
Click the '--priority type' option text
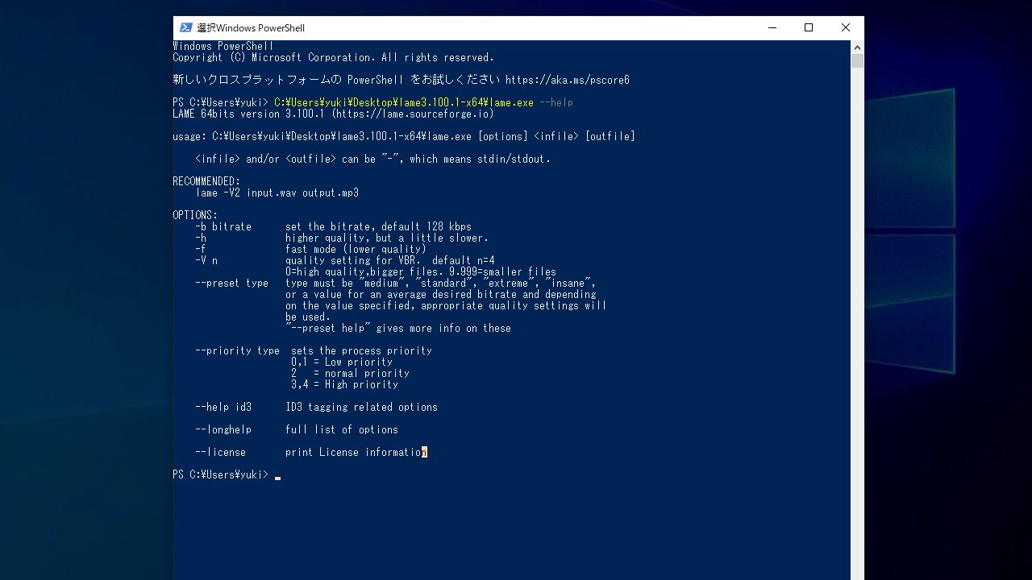click(238, 350)
